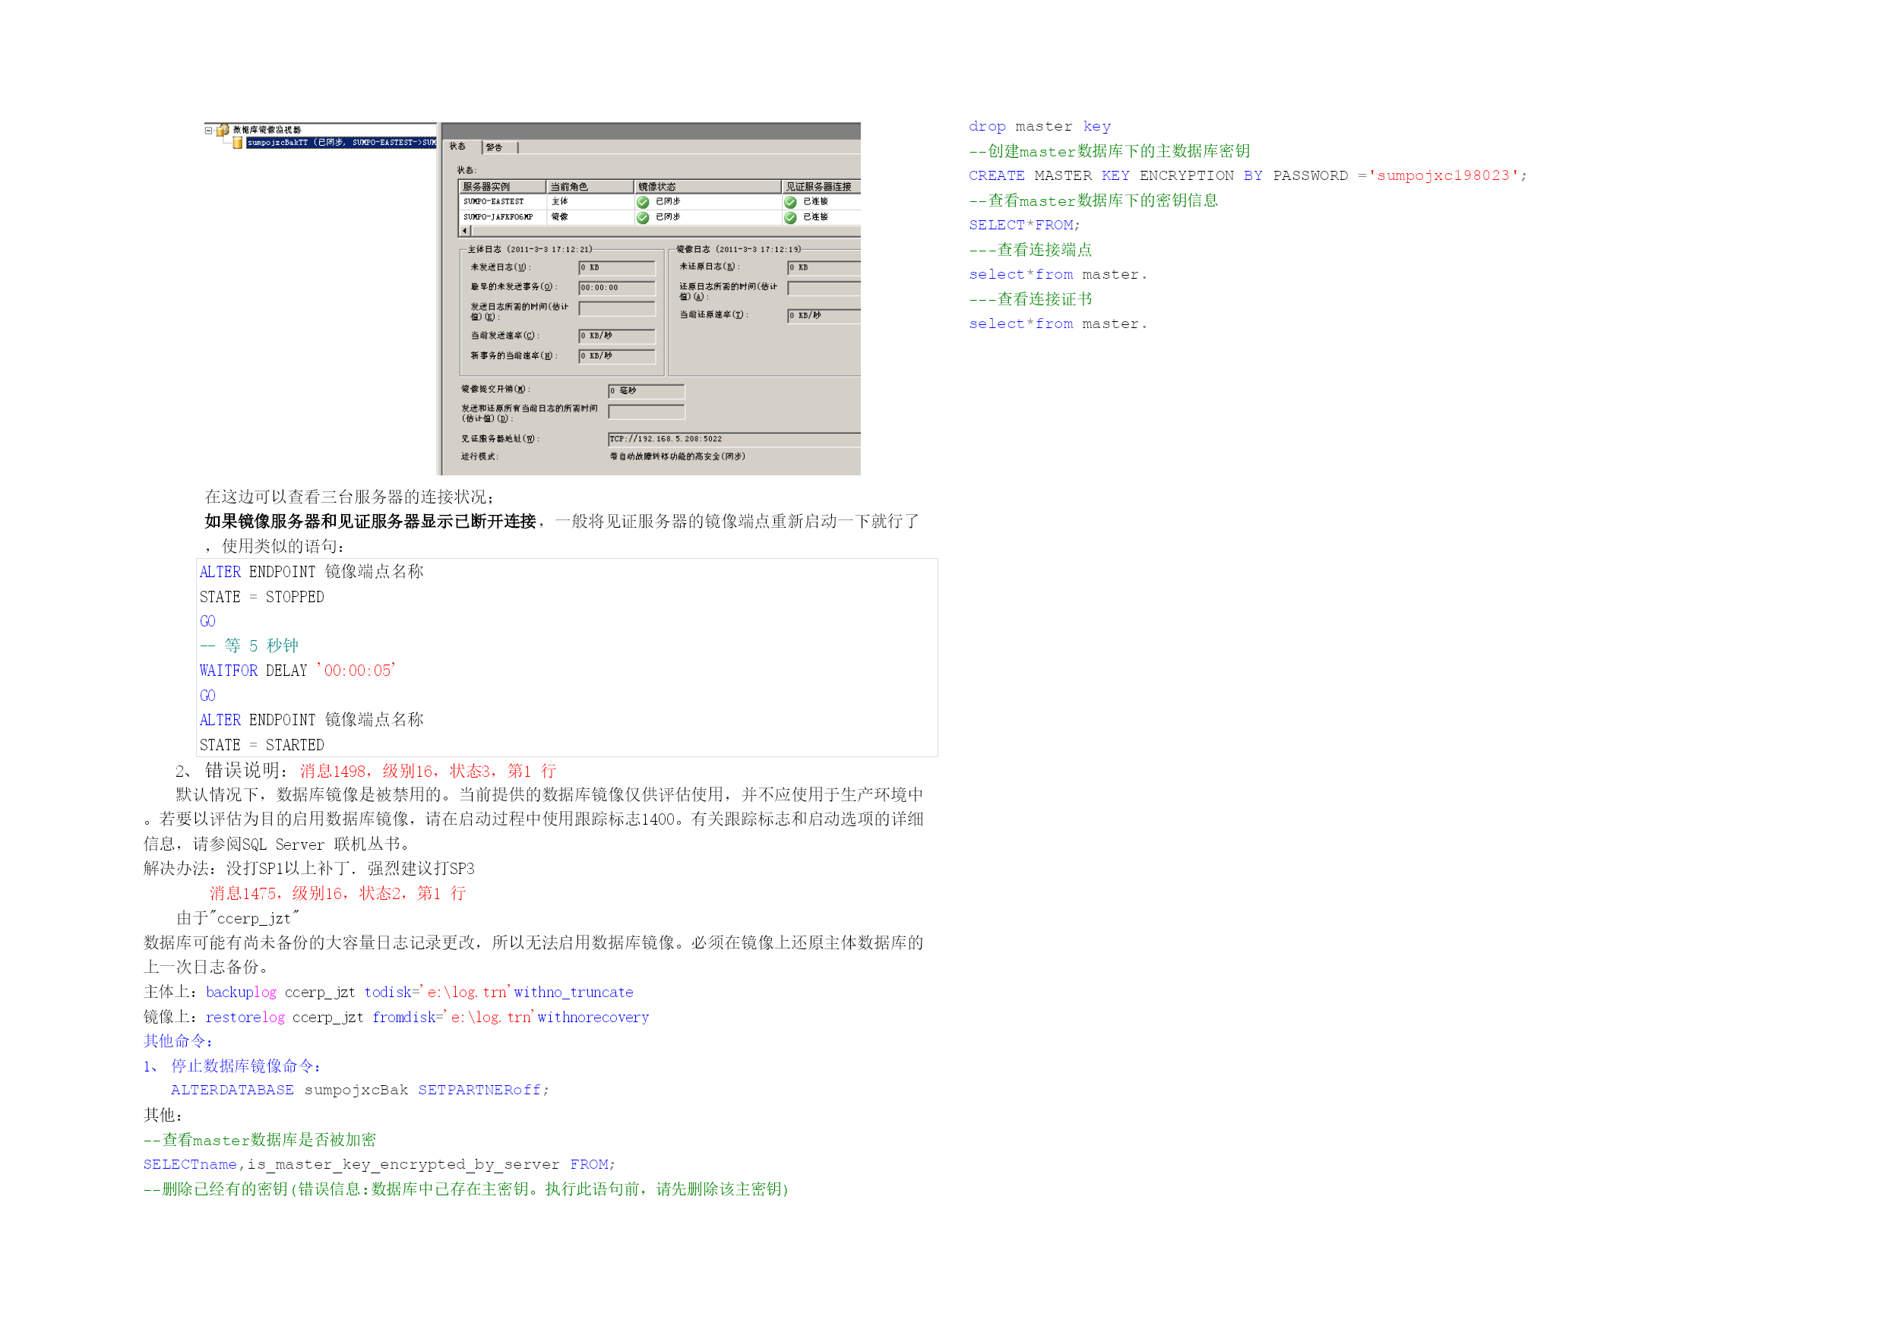Click the STATE = STARTED line

[x=262, y=744]
